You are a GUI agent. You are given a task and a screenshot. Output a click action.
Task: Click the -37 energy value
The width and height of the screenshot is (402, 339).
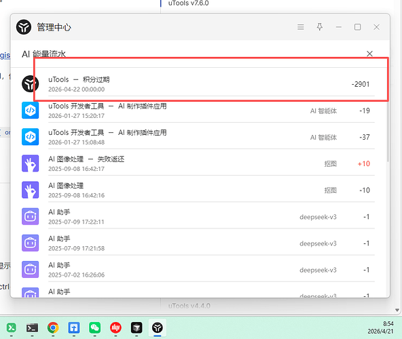coord(365,137)
